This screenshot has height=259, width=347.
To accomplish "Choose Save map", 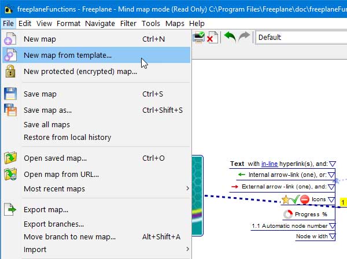I will [x=96, y=94].
